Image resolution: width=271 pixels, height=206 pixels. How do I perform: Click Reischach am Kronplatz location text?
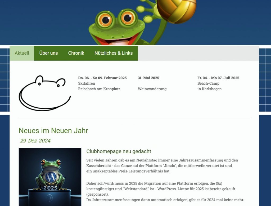click(x=99, y=89)
